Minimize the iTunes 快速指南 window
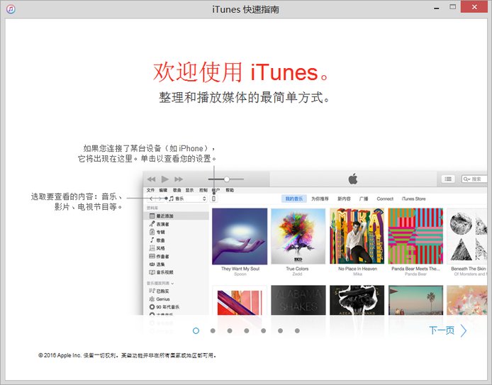492x385 pixels. coord(437,9)
